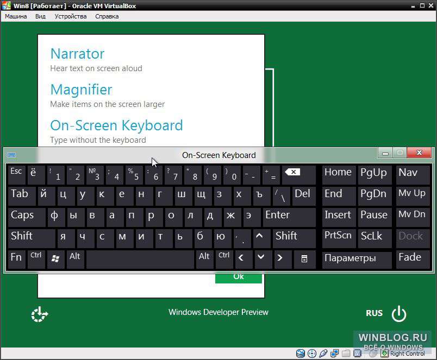Click the Mv Dn key
Viewport: 437px width, 360px height.
(x=413, y=217)
